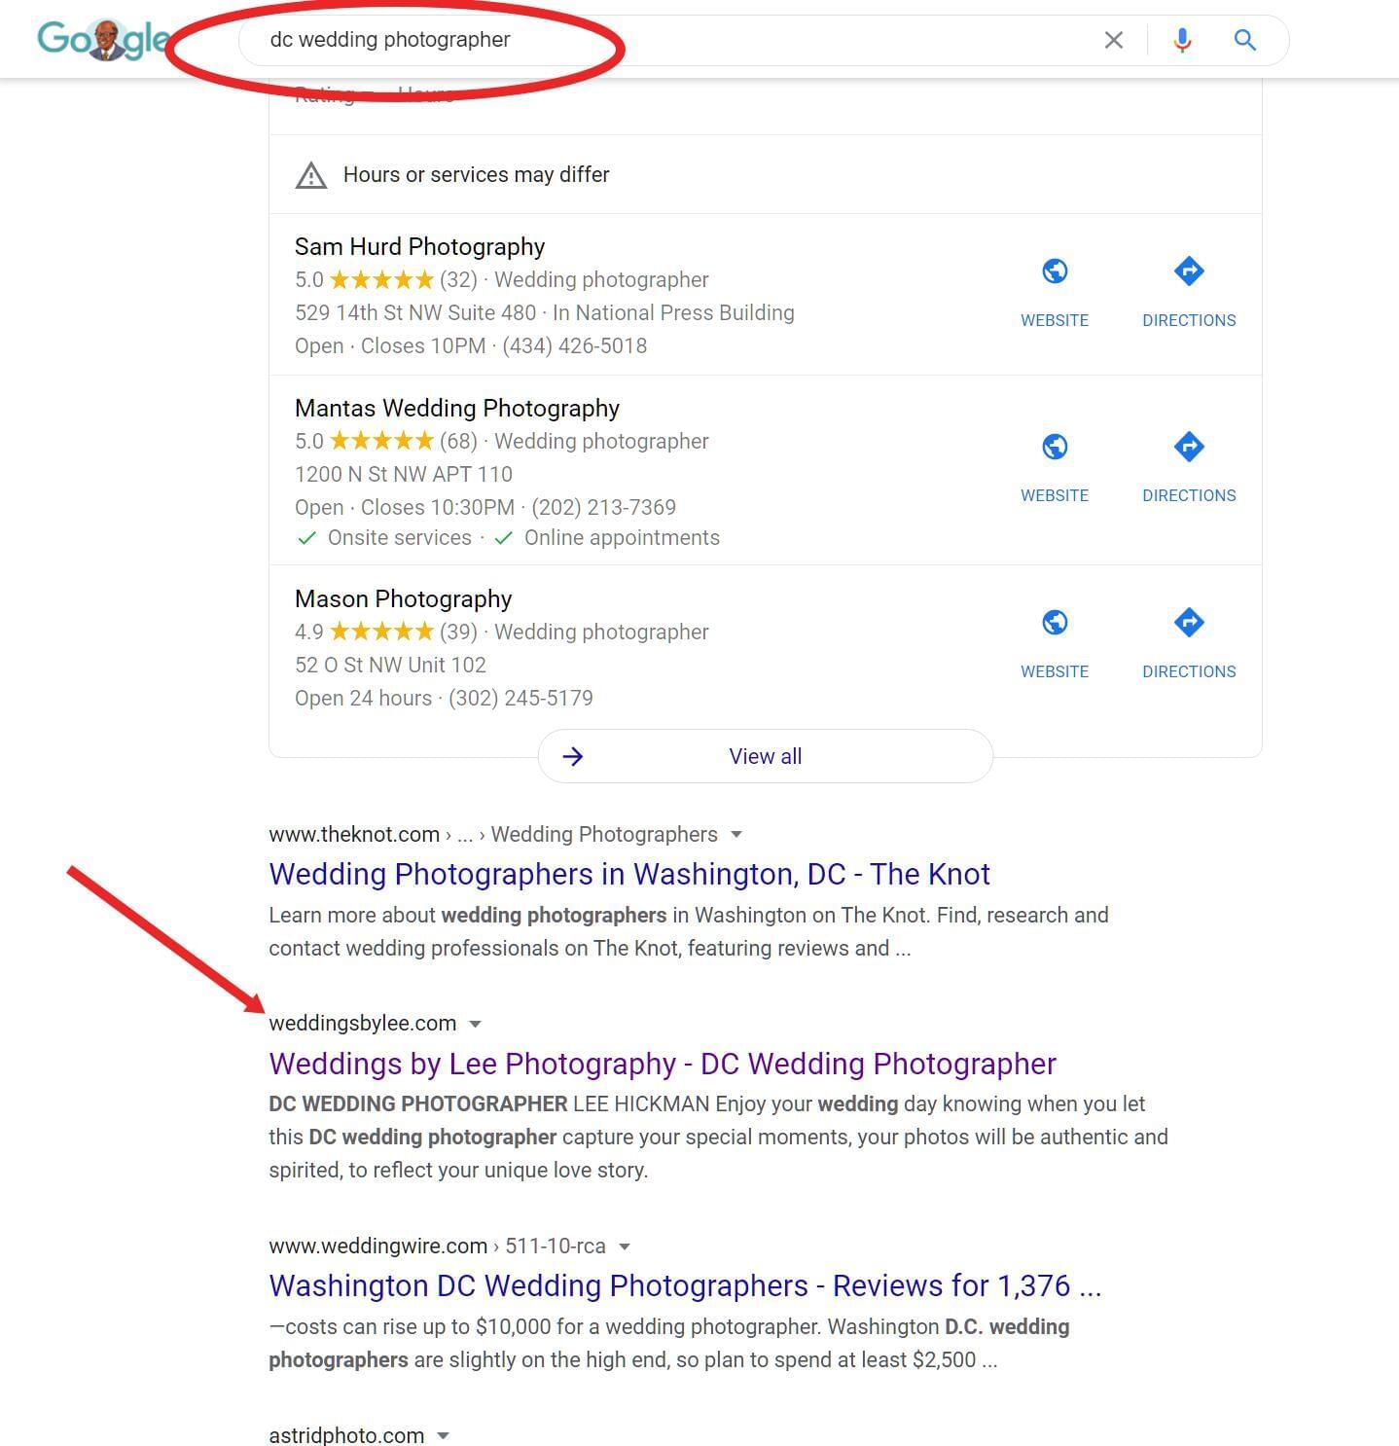The image size is (1399, 1446).
Task: Click the phone number (302) 245-5179
Action: (520, 699)
